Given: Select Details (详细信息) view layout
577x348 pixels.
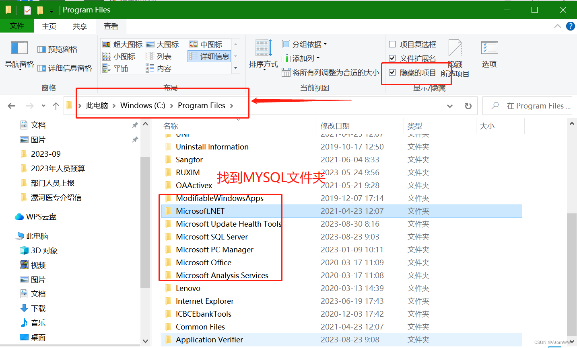Looking at the screenshot, I should [209, 56].
